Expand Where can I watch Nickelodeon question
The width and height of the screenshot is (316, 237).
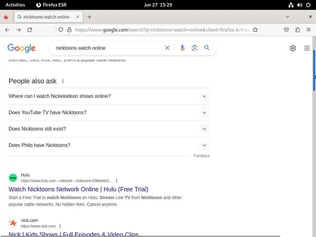[x=109, y=96]
